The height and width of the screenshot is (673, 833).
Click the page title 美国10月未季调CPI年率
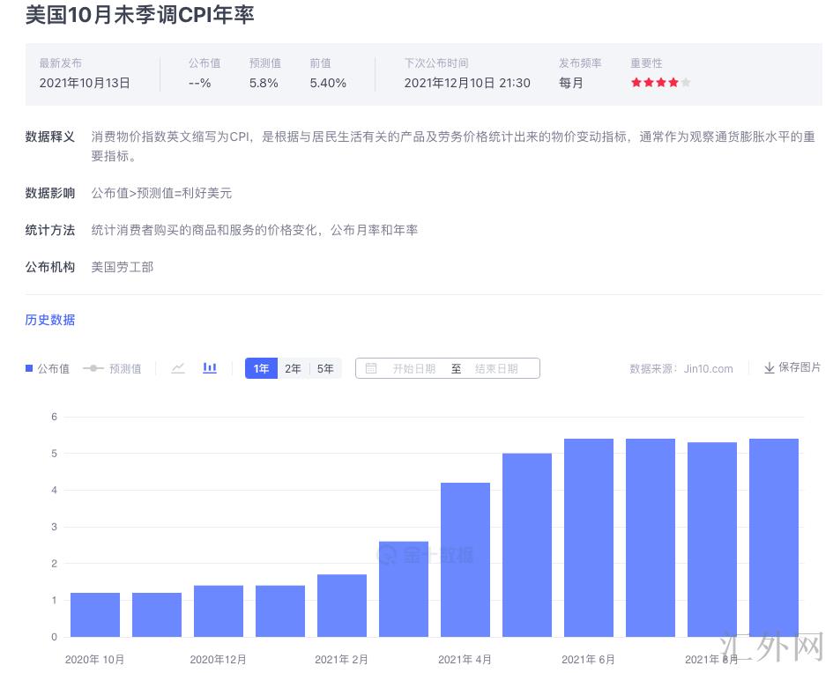(x=139, y=15)
